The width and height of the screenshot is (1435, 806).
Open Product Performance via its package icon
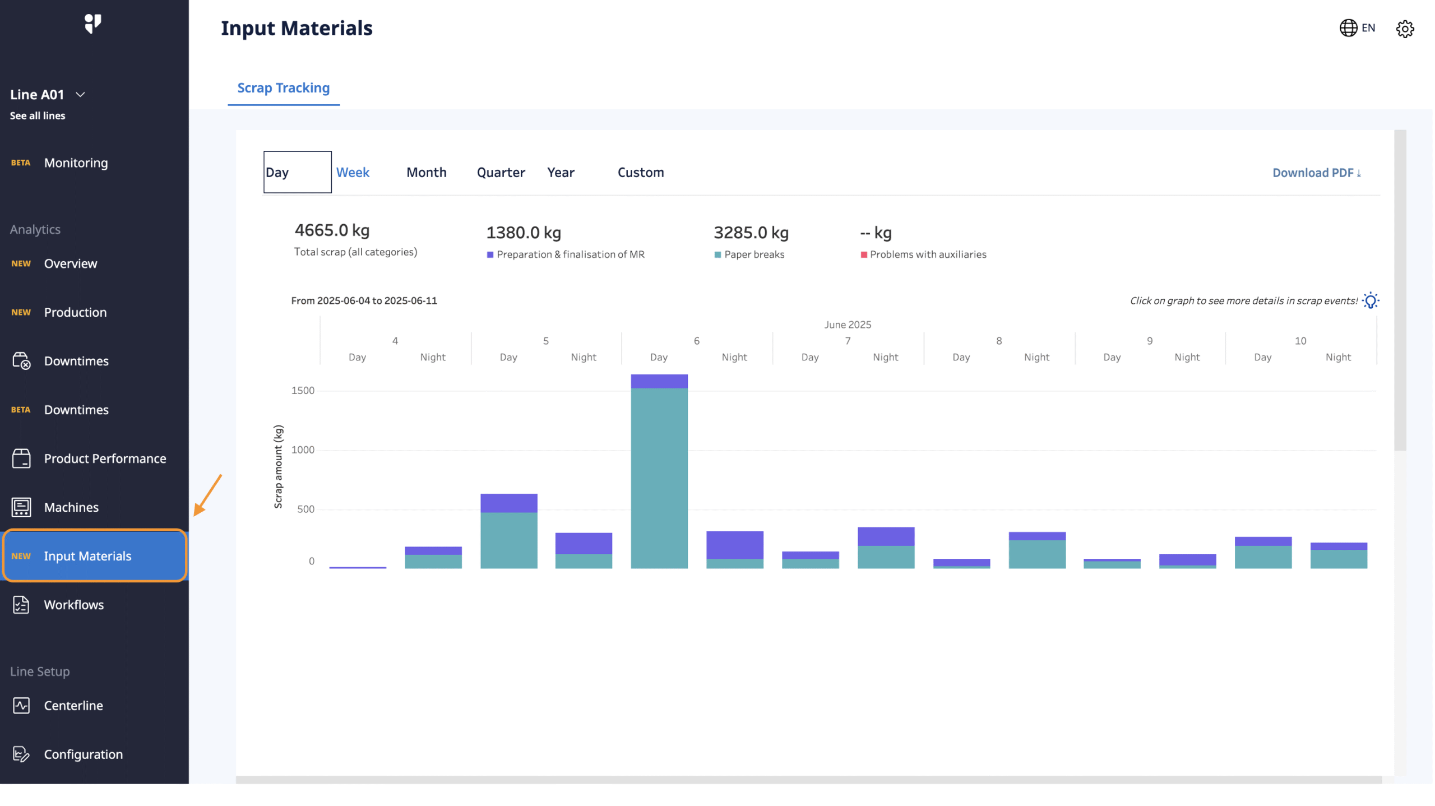point(21,458)
